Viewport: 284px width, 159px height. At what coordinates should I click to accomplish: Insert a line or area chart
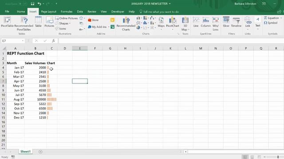point(139,23)
